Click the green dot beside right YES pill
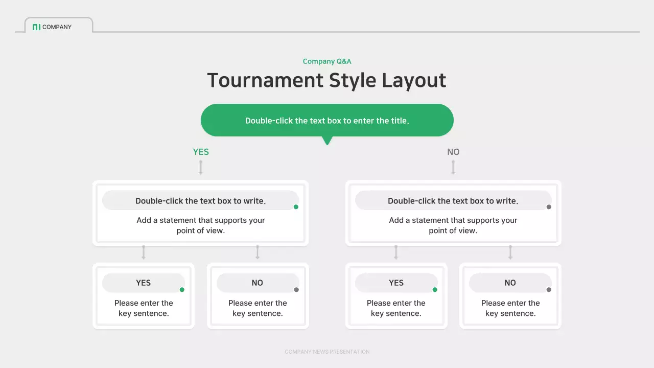654x368 pixels. tap(434, 289)
